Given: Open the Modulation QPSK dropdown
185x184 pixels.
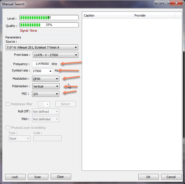Looking at the screenshot, I should [46, 79].
